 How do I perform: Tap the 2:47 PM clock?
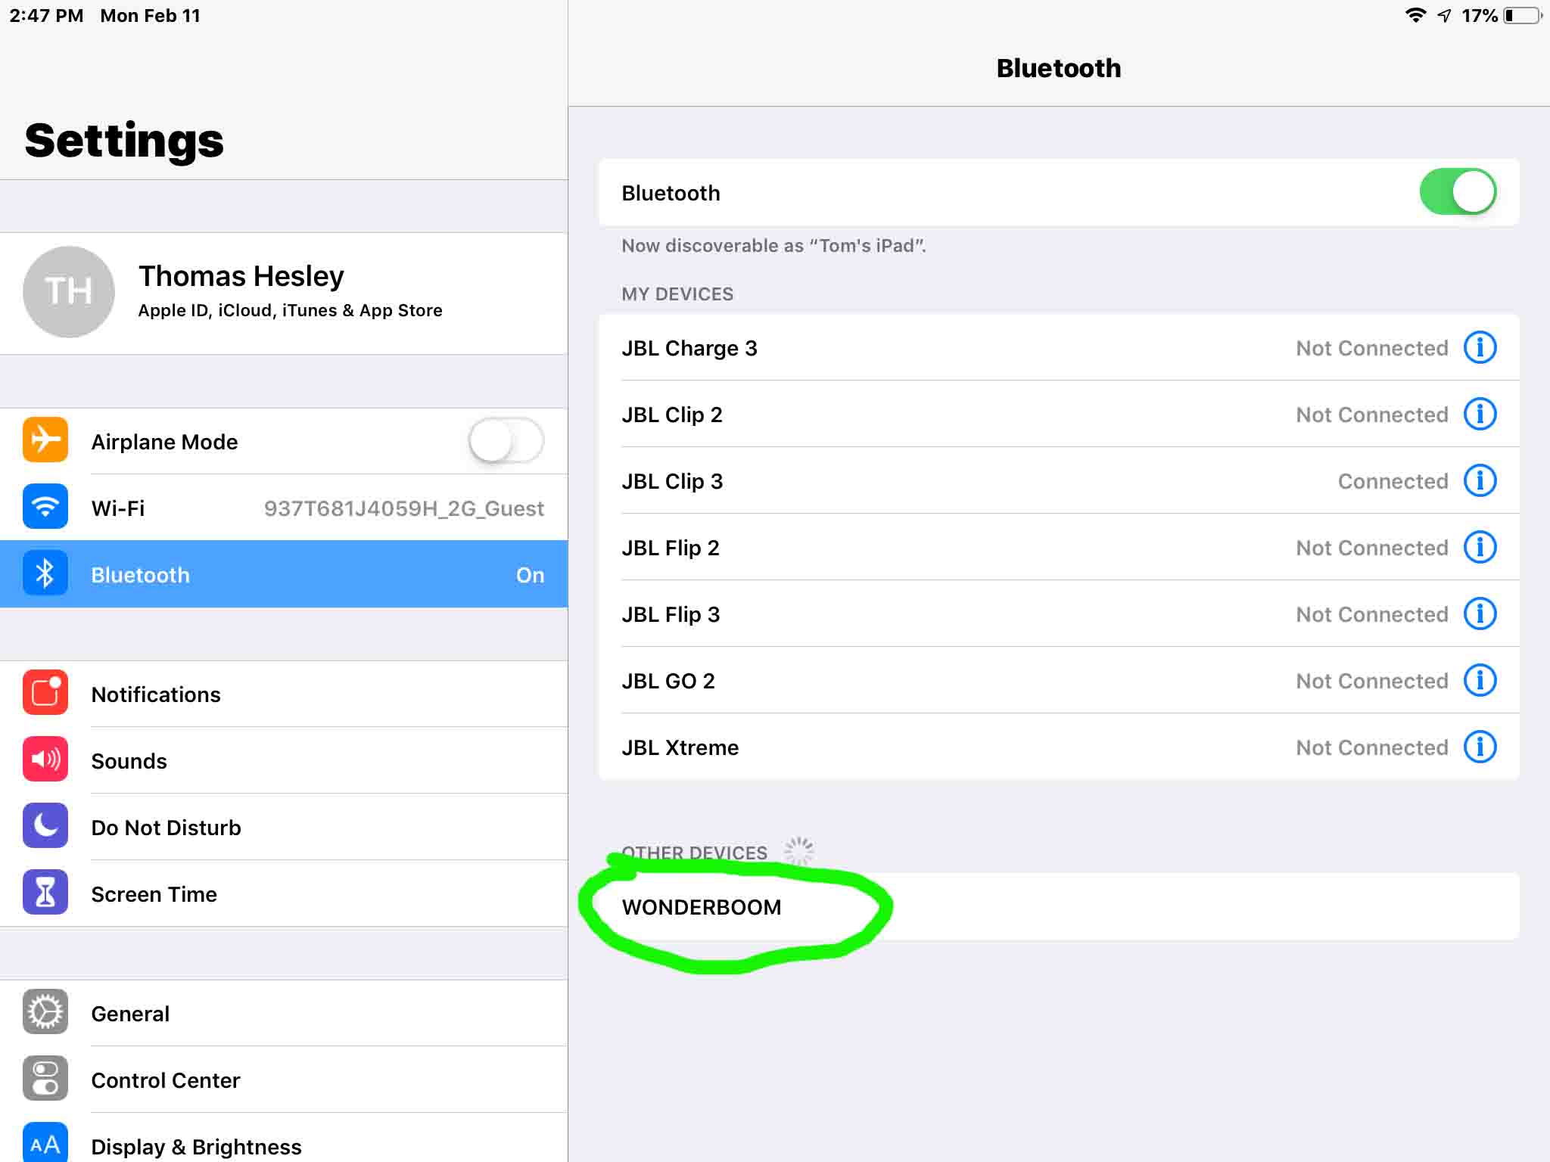point(46,15)
